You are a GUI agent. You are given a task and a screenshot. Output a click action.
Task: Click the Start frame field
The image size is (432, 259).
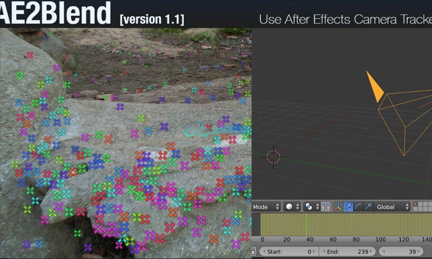coord(289,252)
